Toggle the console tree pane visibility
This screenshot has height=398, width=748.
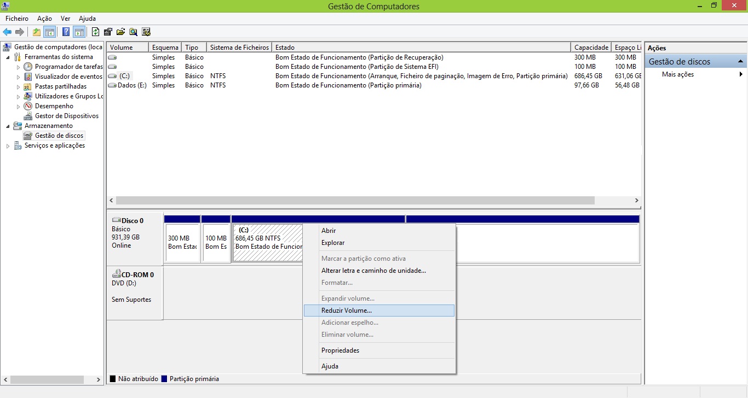(50, 32)
